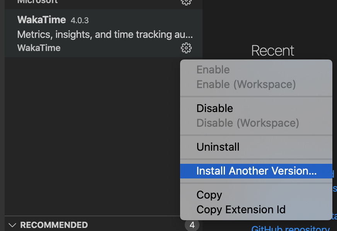Click the badge showing 4 recommended extensions

(x=192, y=224)
